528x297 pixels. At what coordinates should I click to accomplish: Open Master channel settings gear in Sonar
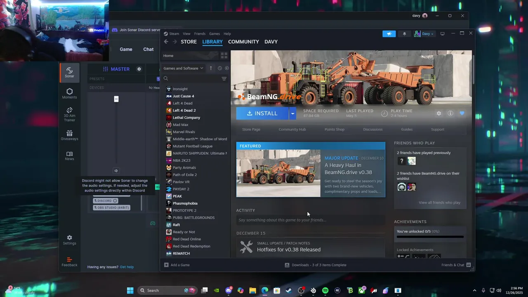139,69
